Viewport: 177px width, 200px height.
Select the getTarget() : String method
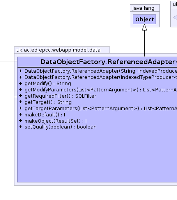48,102
